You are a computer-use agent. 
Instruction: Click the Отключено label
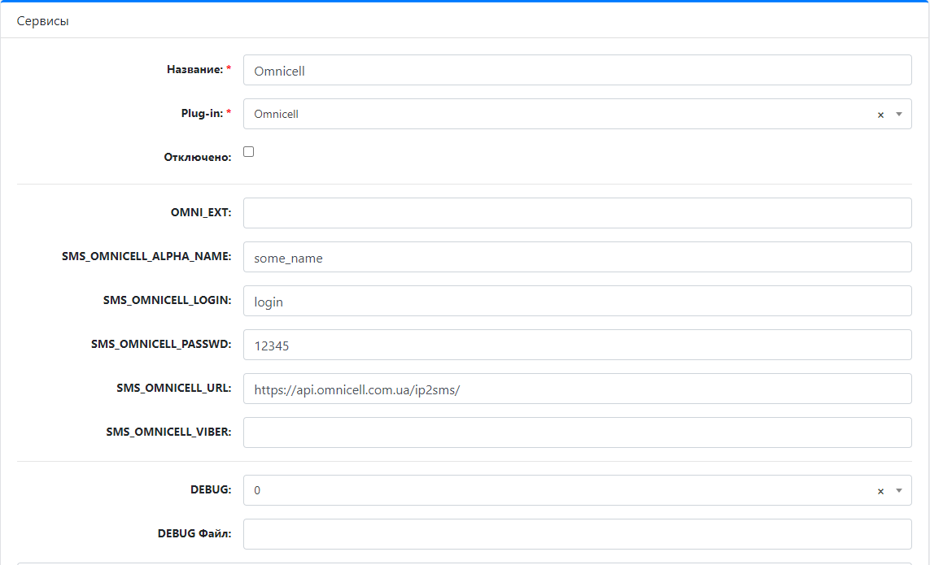pos(198,157)
